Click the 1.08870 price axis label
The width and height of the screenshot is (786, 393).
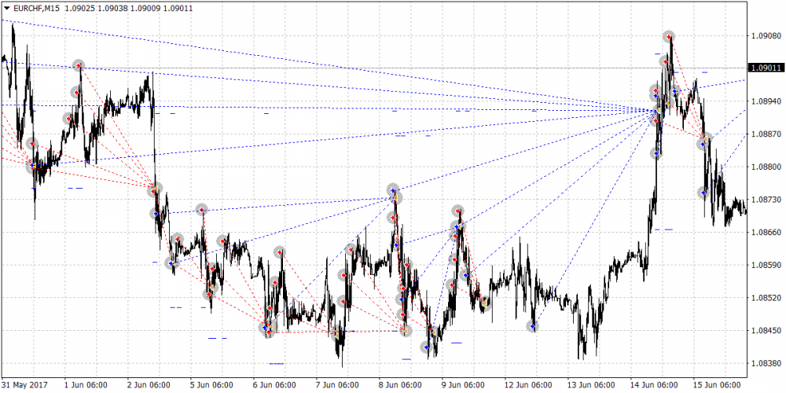pos(765,134)
